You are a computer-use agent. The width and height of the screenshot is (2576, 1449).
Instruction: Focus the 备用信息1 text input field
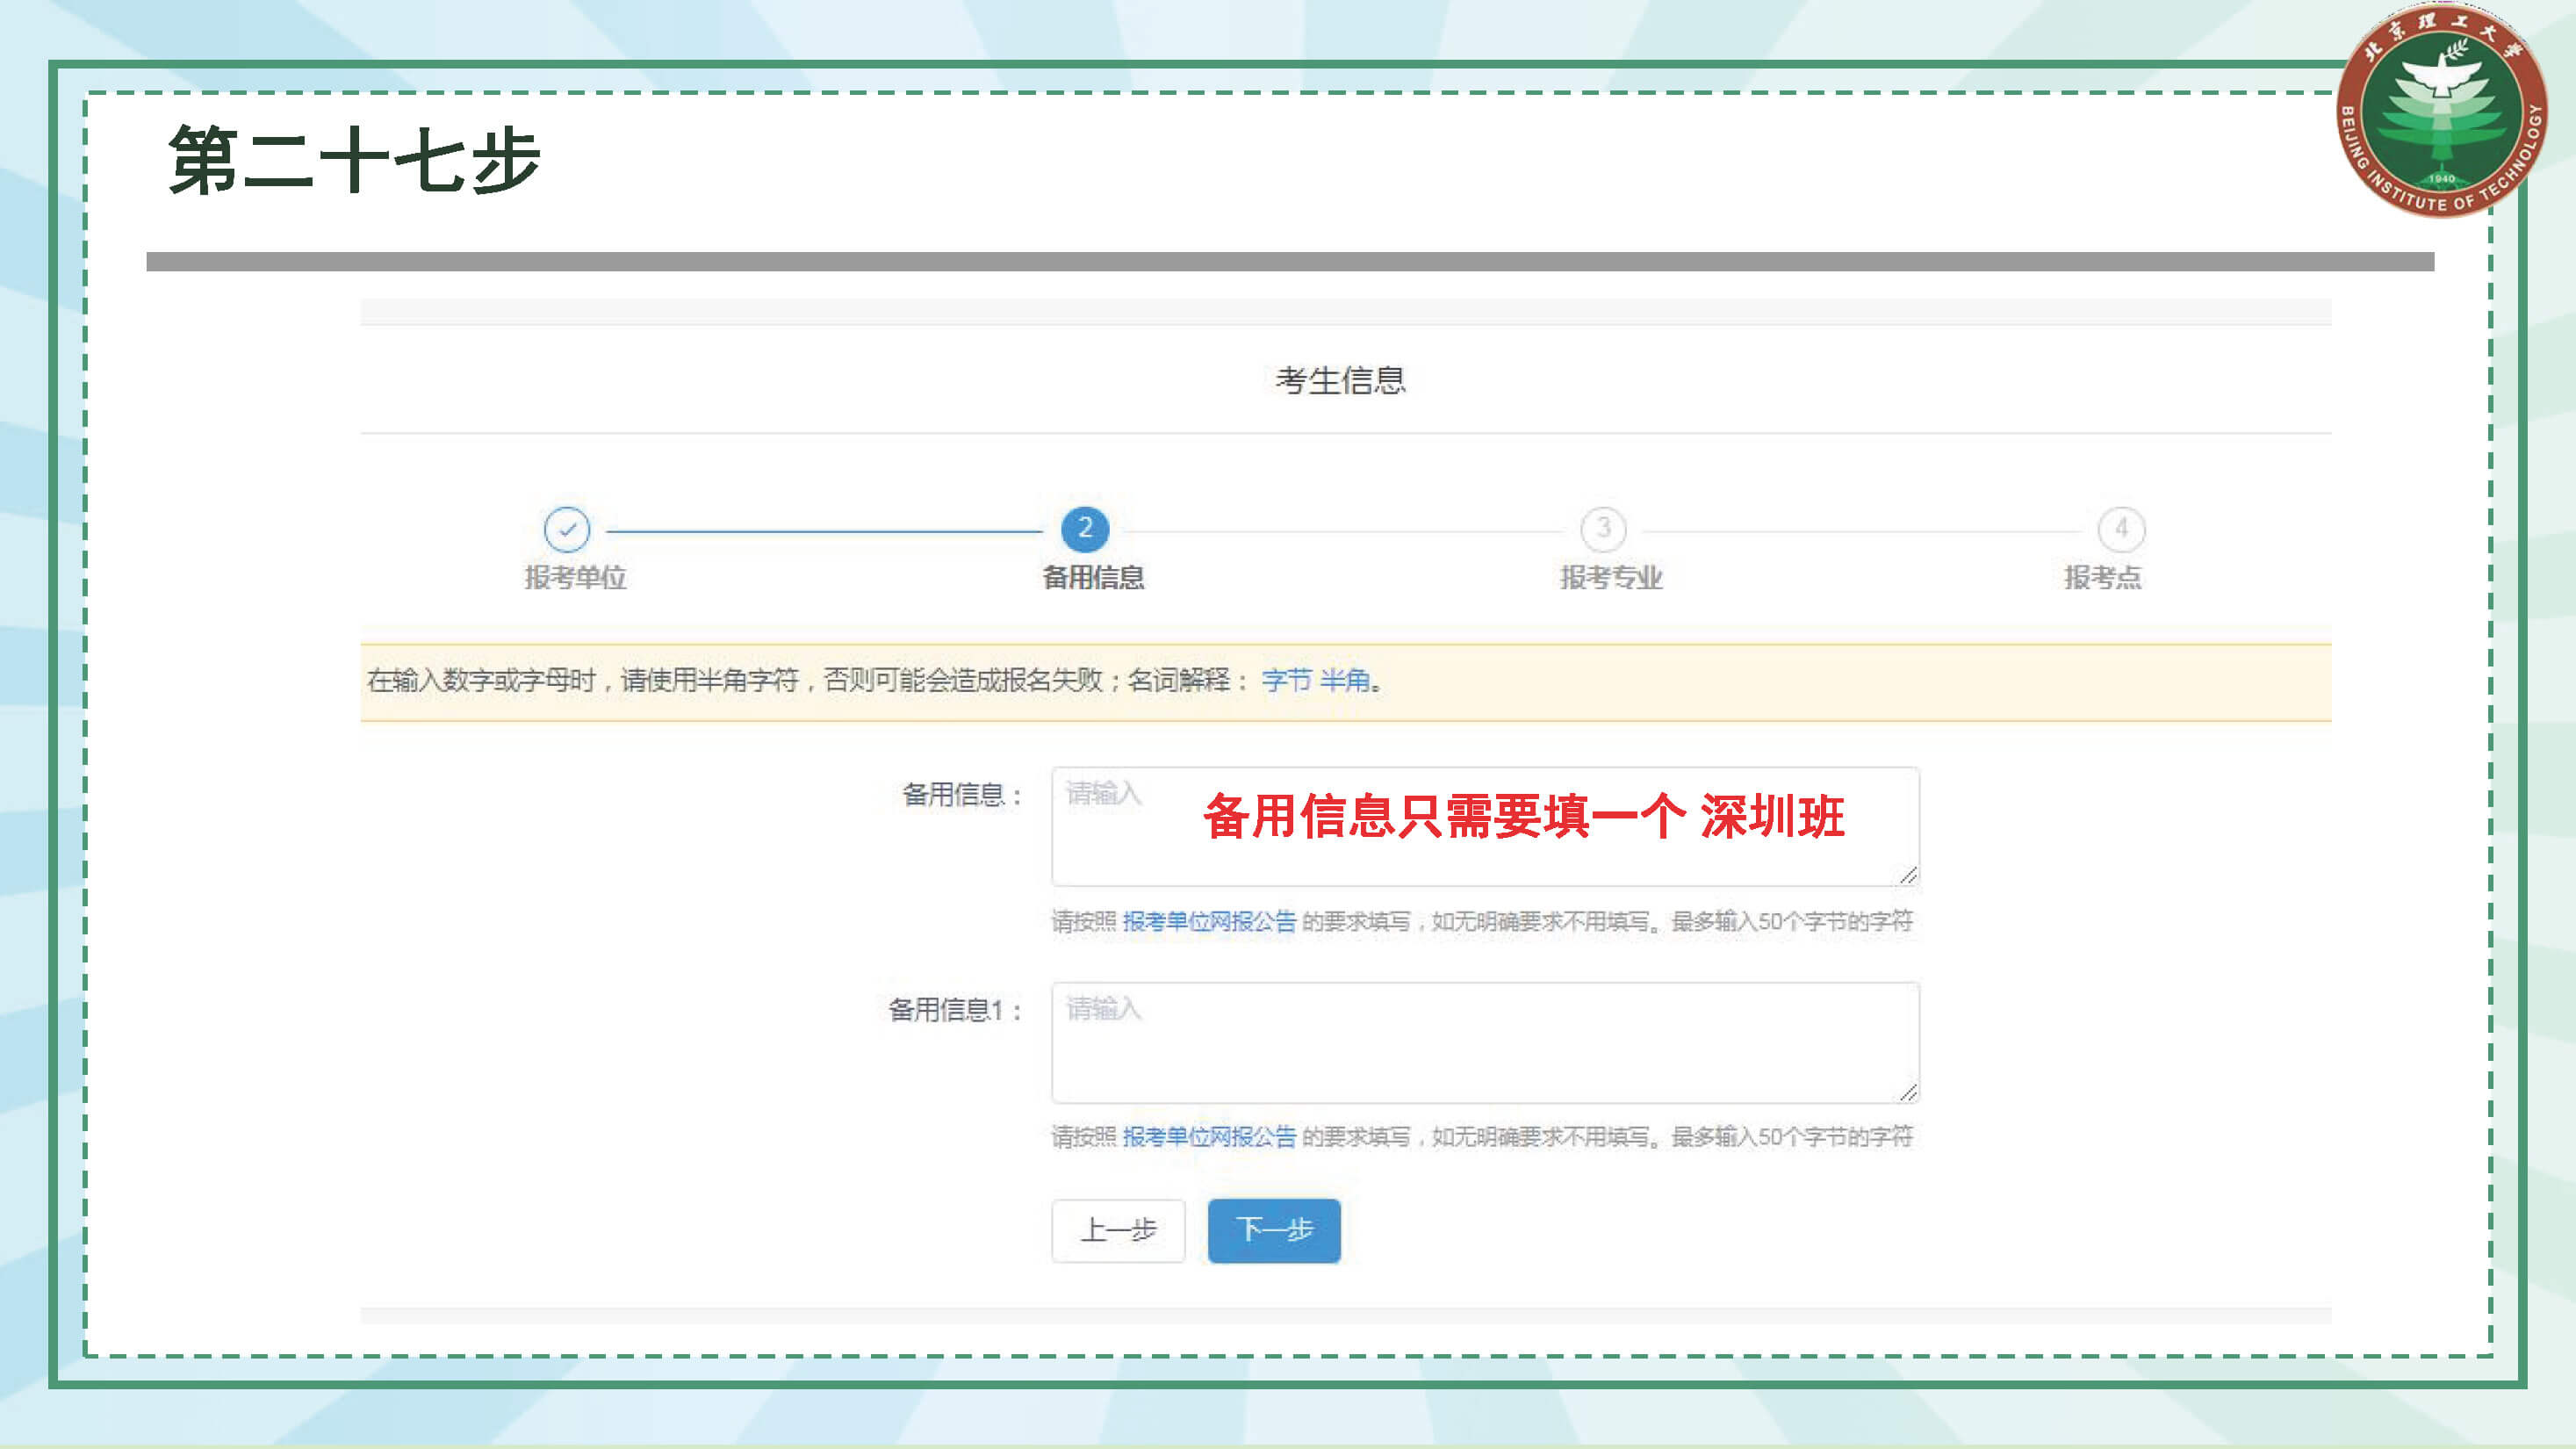tap(1485, 1043)
